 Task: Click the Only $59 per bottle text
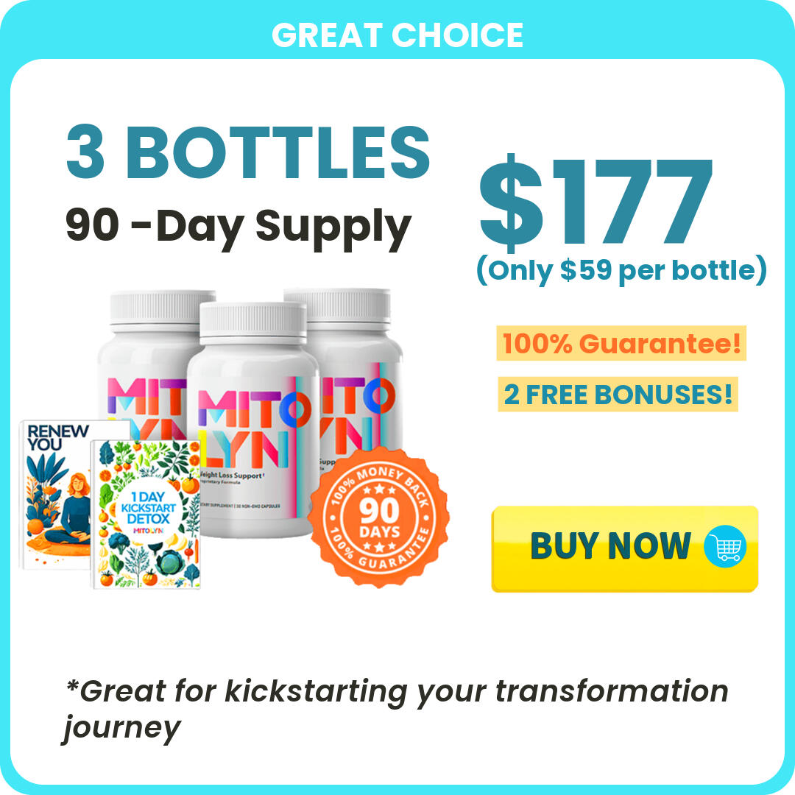click(621, 270)
